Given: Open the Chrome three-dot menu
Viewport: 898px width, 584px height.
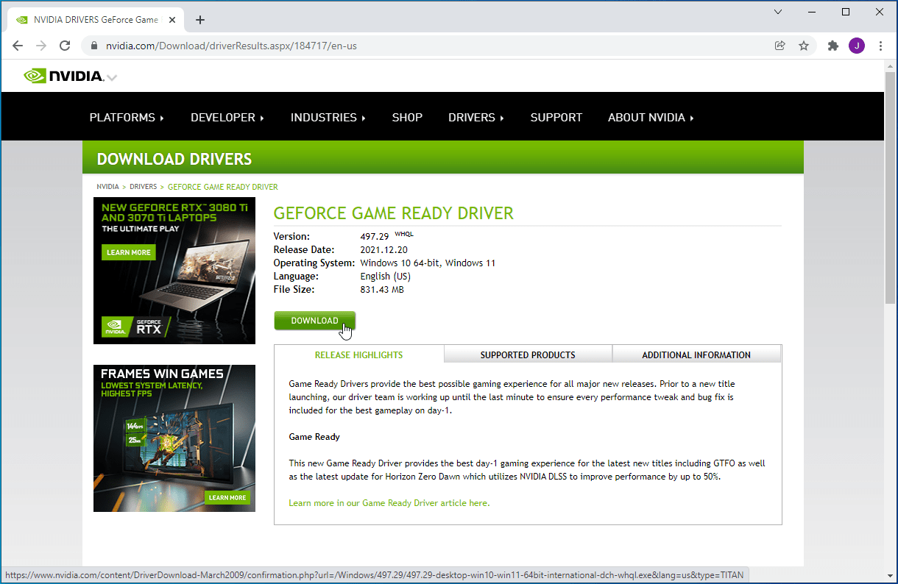Looking at the screenshot, I should 880,46.
